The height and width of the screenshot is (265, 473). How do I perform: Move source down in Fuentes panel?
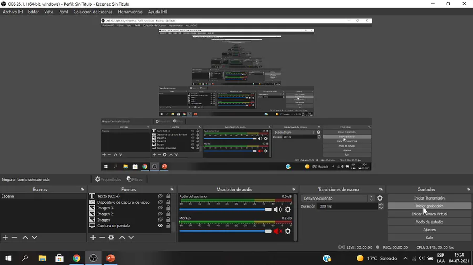(131, 237)
